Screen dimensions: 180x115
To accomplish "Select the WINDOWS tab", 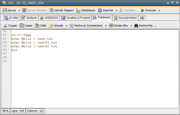I will click(x=49, y=18).
